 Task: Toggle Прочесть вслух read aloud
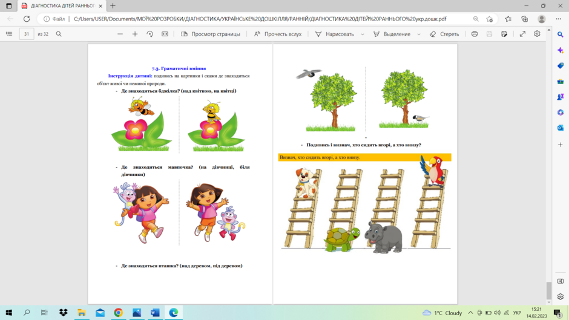coord(278,34)
